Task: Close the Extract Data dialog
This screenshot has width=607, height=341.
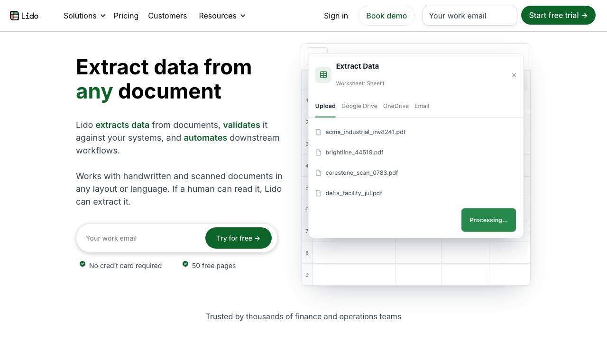Action: pyautogui.click(x=514, y=75)
